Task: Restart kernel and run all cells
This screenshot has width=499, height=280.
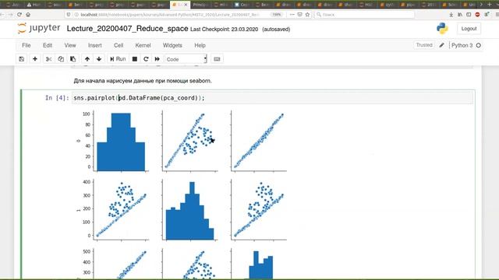Action: (157, 59)
